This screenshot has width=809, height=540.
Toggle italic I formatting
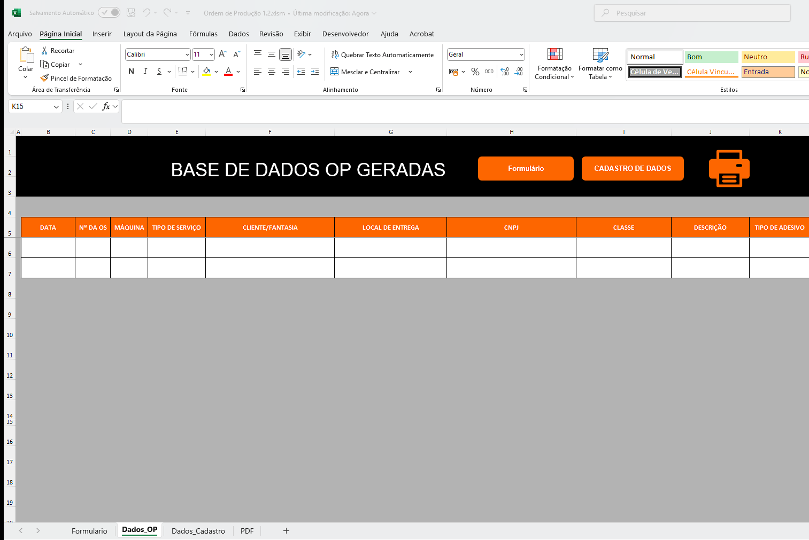(x=145, y=71)
